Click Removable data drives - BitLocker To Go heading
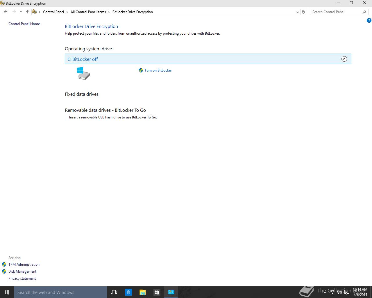 pyautogui.click(x=105, y=110)
